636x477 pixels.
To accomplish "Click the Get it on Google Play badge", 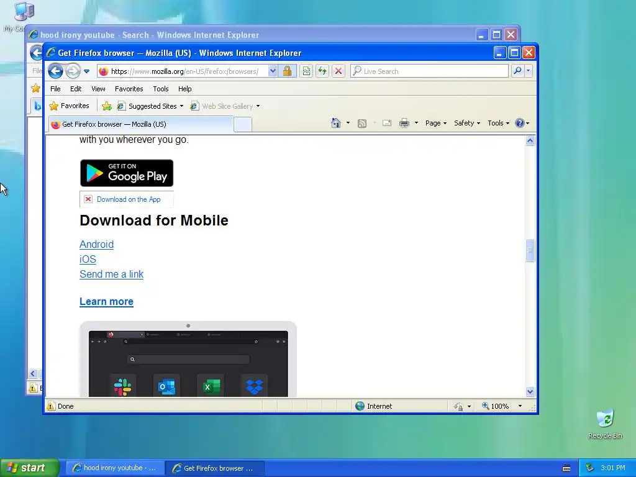I will [127, 173].
